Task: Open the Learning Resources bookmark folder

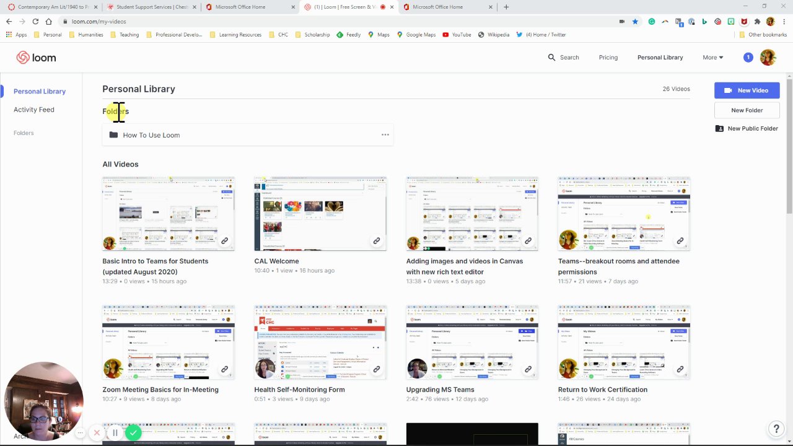Action: click(x=235, y=35)
